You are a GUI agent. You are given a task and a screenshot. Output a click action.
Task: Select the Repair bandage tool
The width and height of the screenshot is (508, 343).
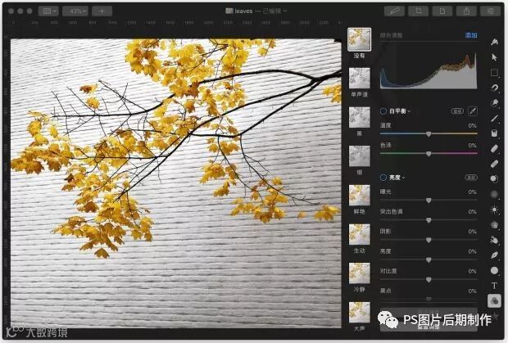click(x=494, y=164)
